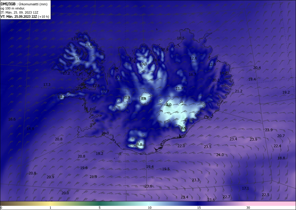Click the 'og 100 m vindur.' subtitle line
This screenshot has width=296, height=210.
pos(13,8)
